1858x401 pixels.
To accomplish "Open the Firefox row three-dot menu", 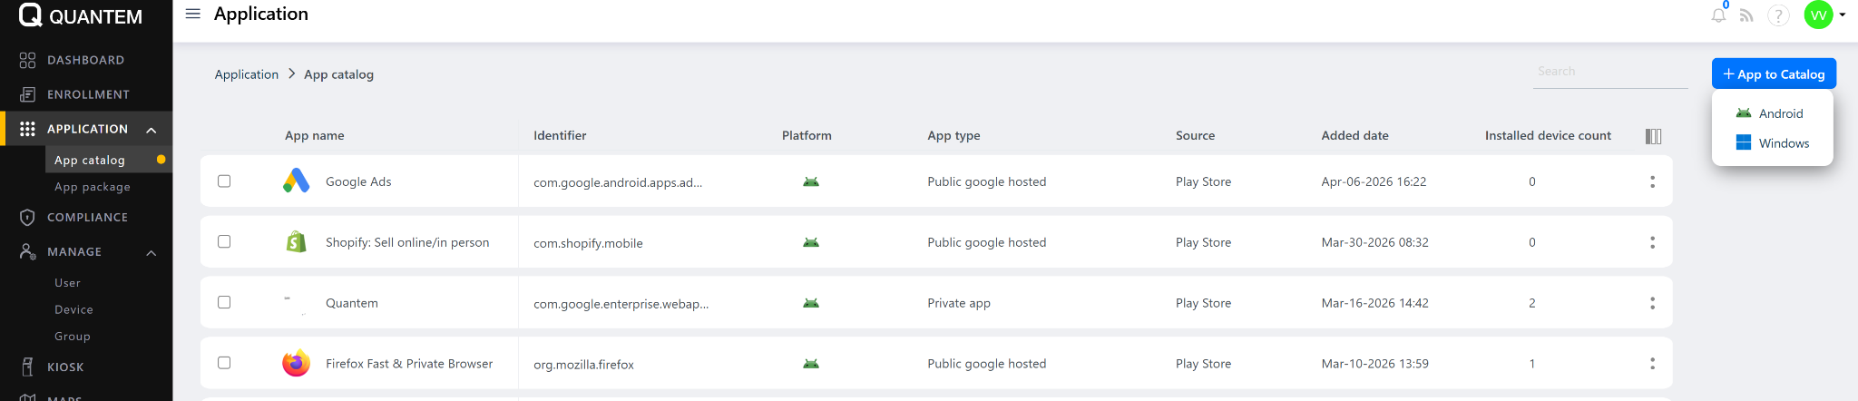I will point(1652,364).
